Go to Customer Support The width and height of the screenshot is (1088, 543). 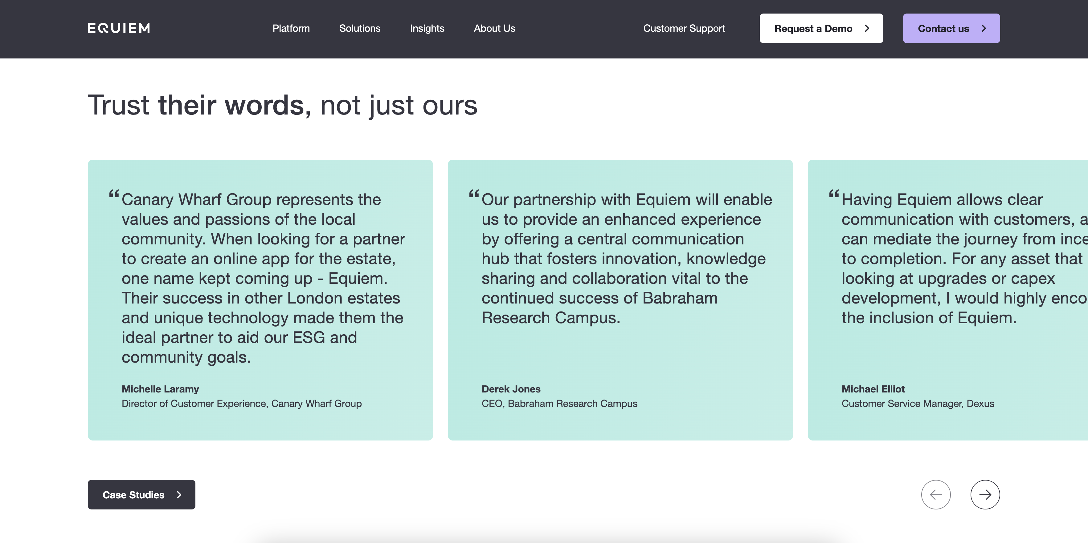[683, 28]
